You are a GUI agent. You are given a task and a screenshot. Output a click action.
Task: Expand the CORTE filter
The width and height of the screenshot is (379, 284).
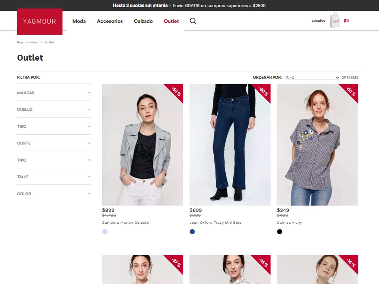pos(54,143)
